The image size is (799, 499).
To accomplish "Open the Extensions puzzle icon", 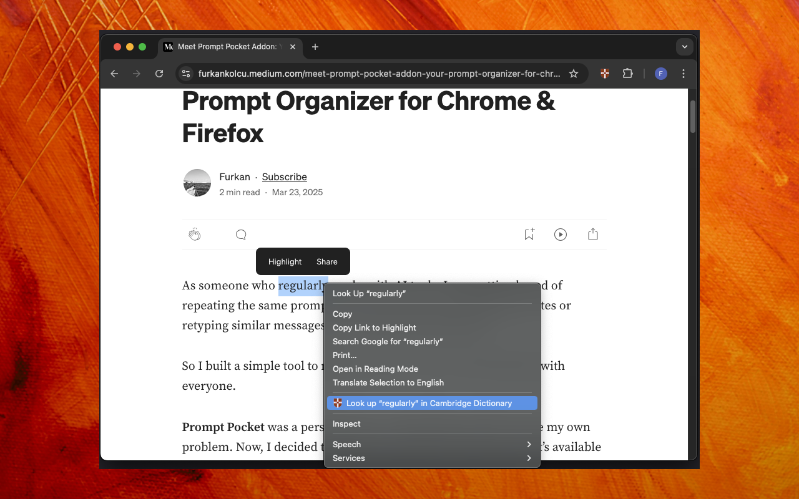I will click(627, 74).
